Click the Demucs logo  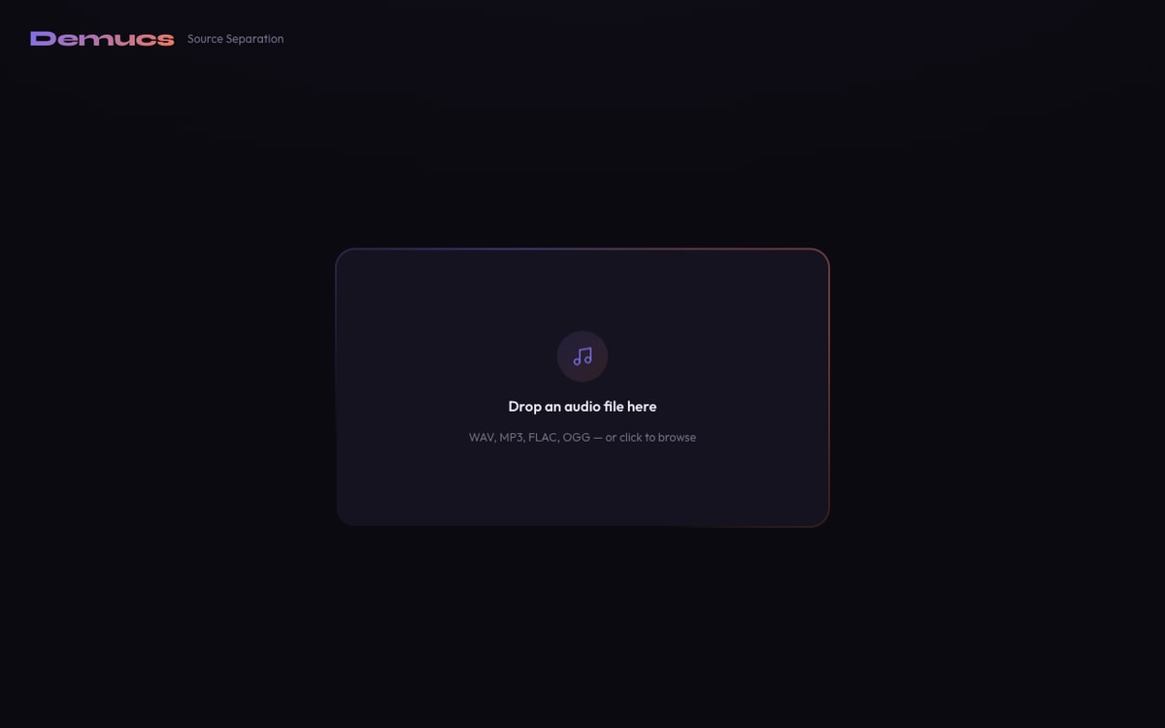pyautogui.click(x=102, y=39)
